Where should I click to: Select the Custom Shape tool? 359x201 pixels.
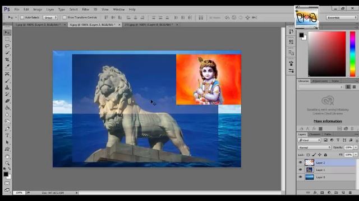7,149
